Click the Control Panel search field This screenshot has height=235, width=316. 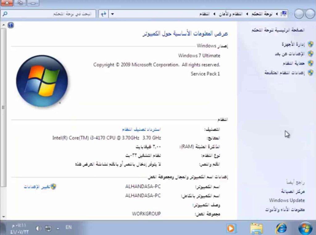48,14
